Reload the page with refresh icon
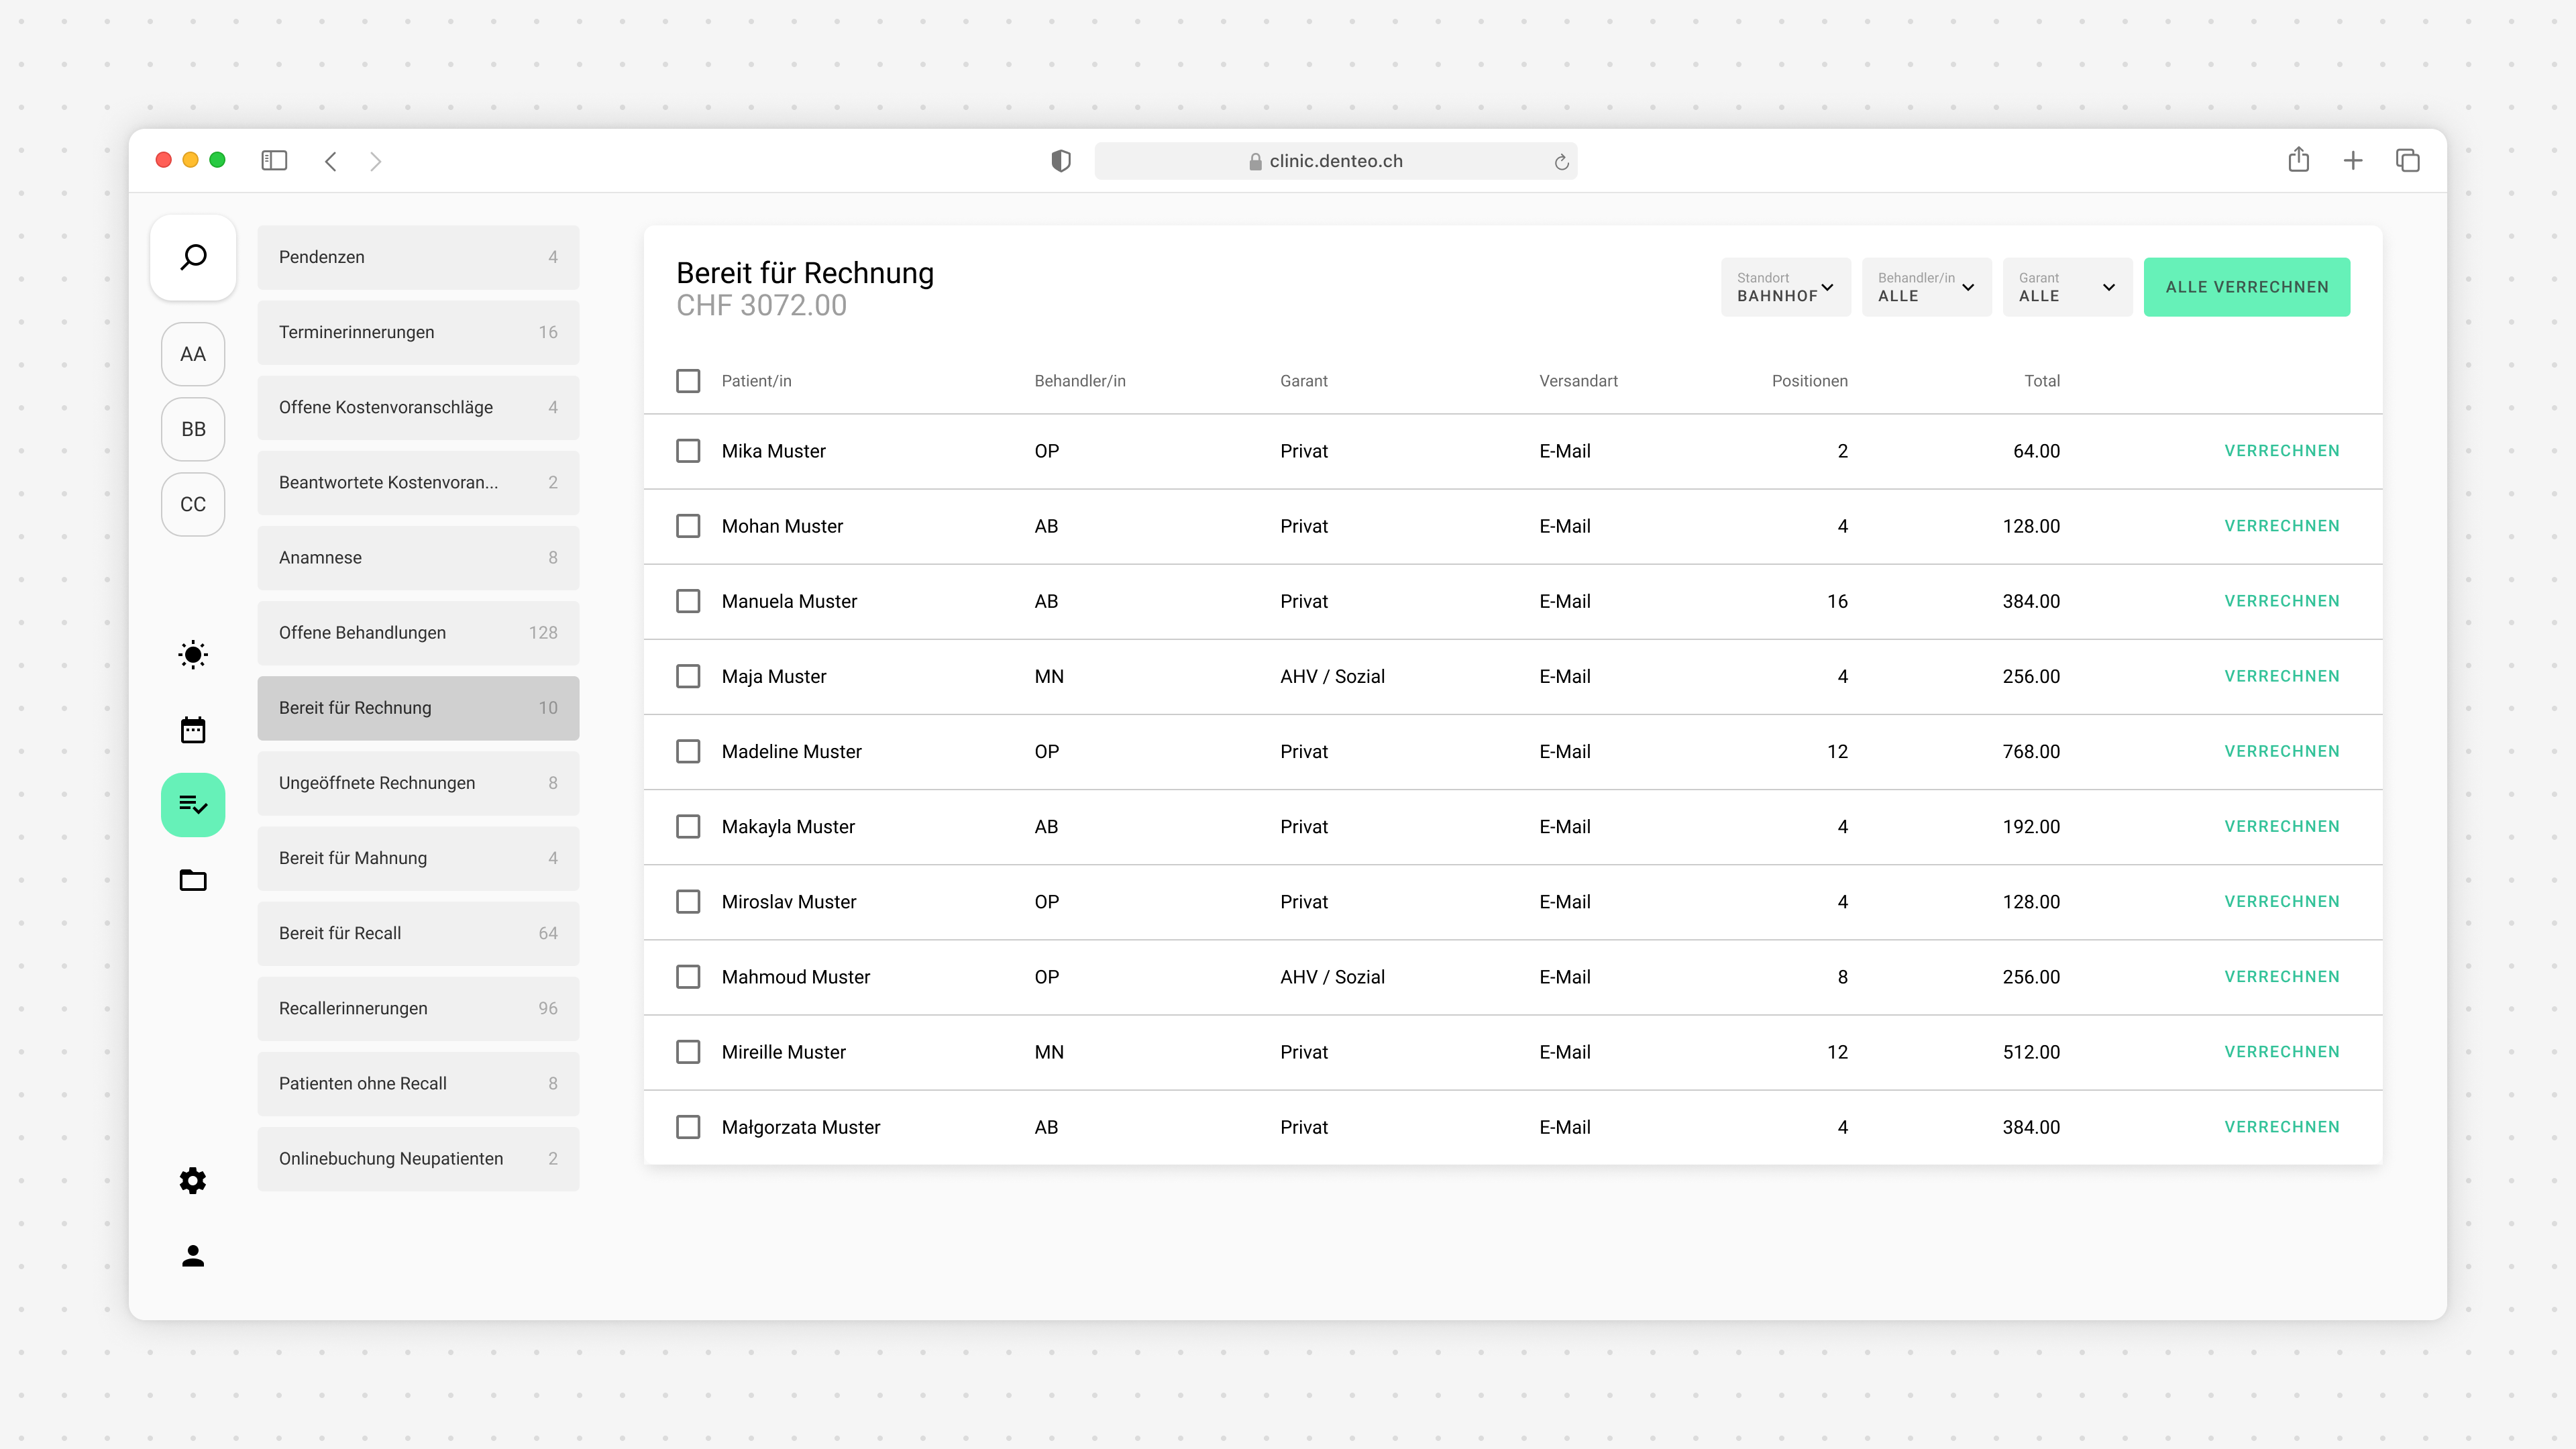The height and width of the screenshot is (1449, 2576). tap(1561, 162)
